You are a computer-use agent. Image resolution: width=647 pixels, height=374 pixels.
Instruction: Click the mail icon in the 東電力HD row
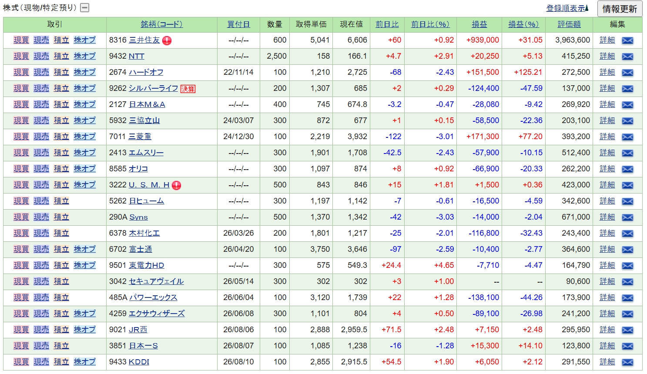[x=627, y=266]
